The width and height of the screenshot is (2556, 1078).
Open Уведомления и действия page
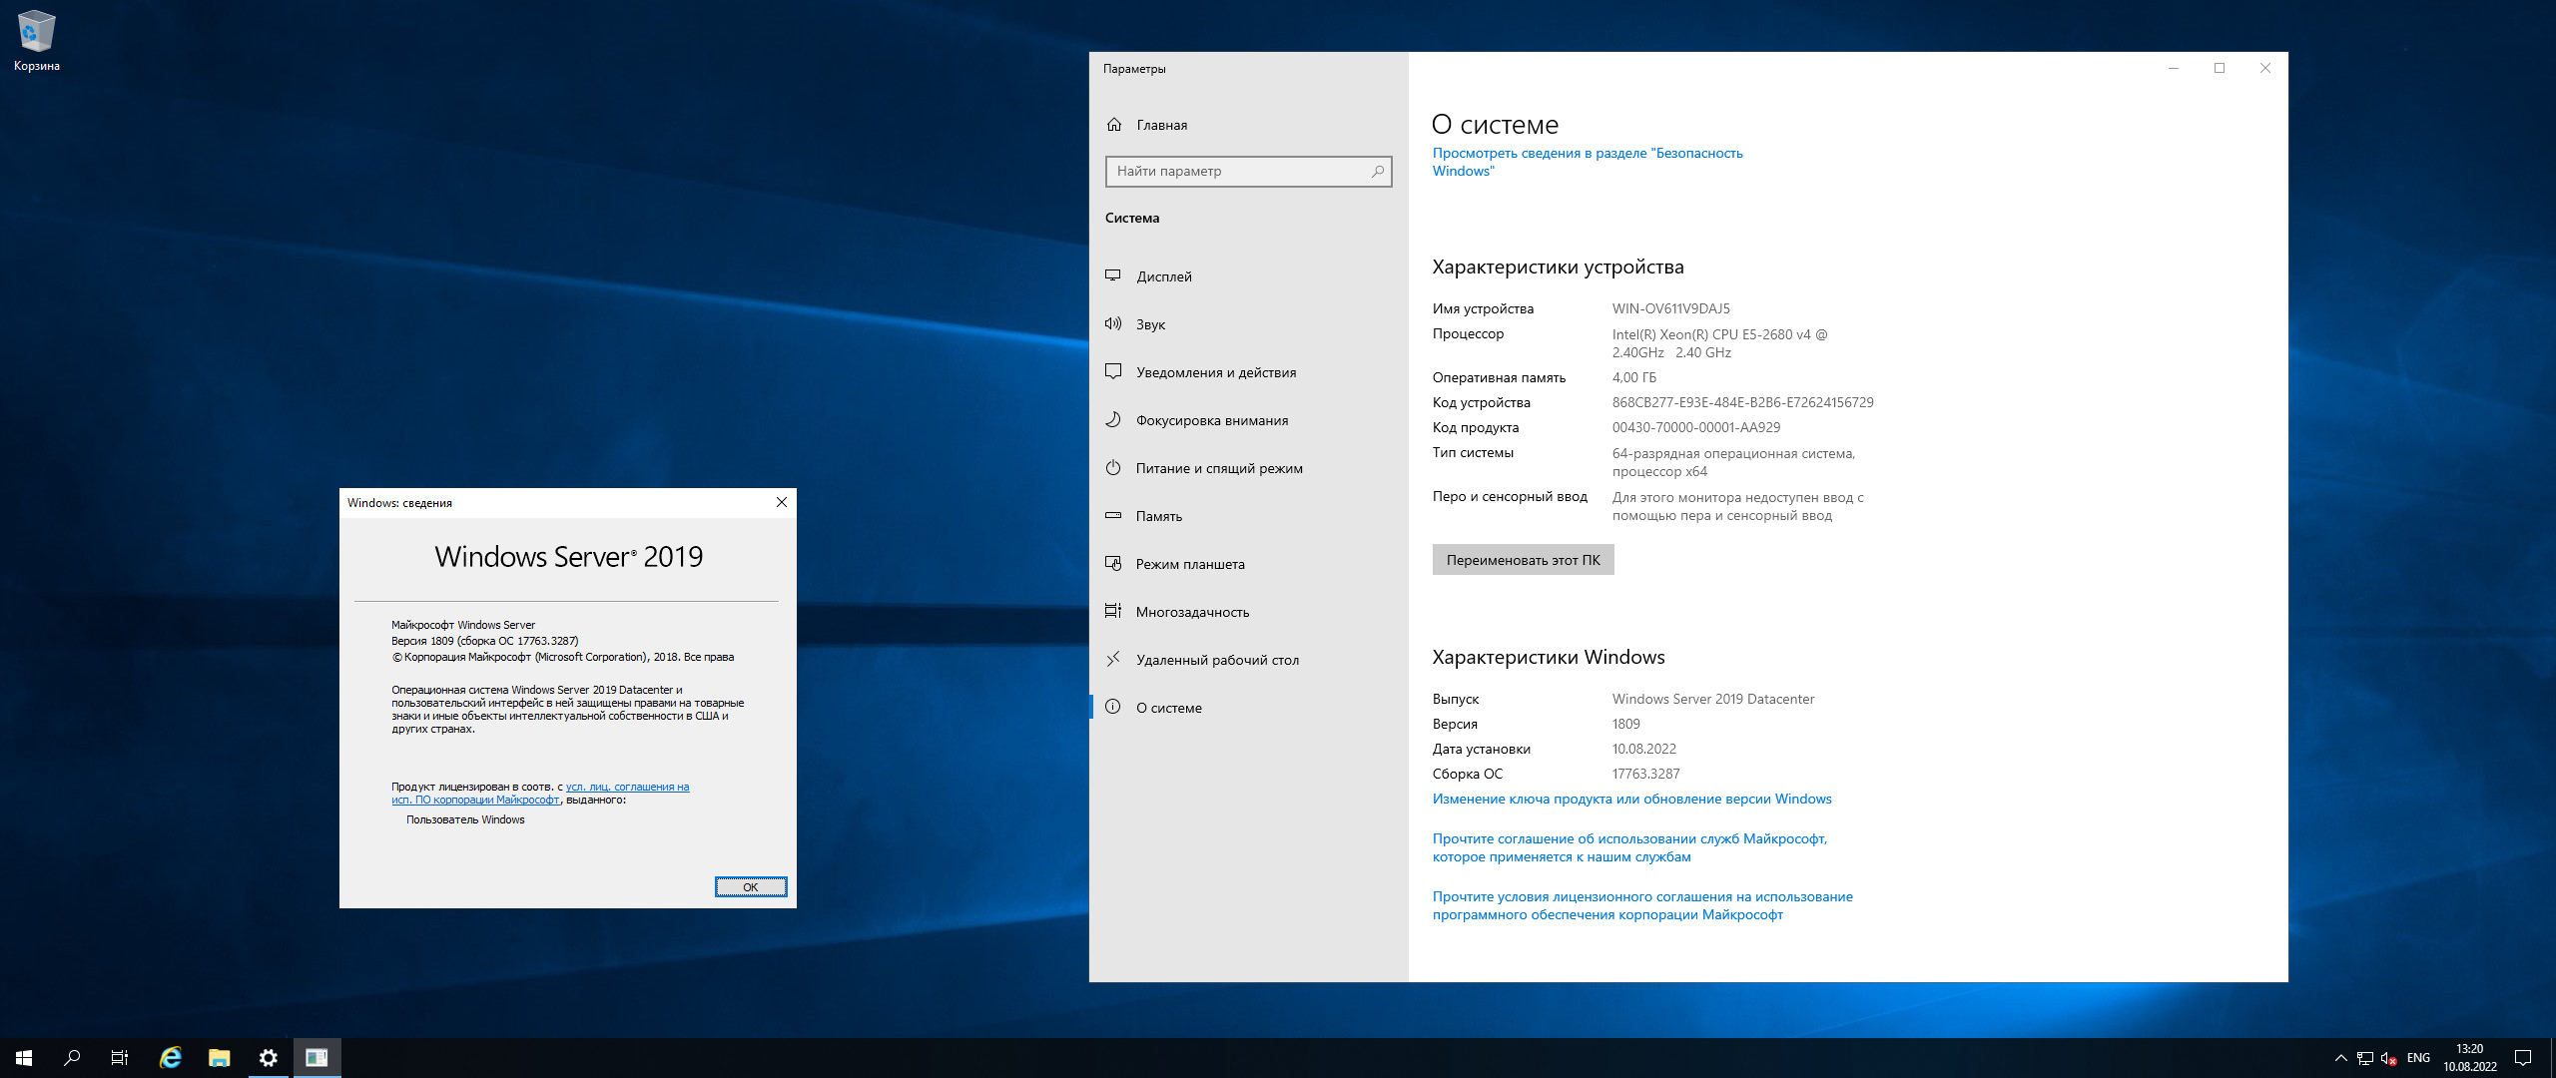pos(1248,372)
